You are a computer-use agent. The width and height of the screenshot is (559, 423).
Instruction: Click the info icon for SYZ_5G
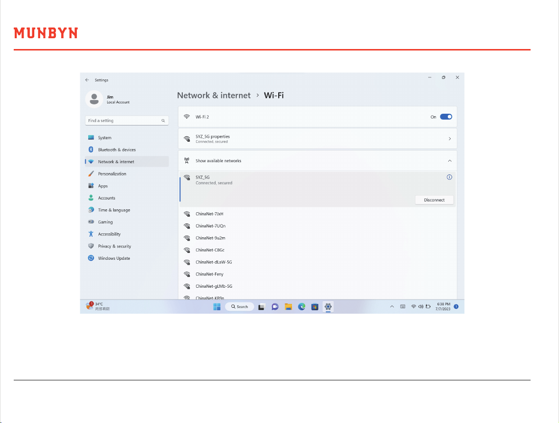(449, 177)
